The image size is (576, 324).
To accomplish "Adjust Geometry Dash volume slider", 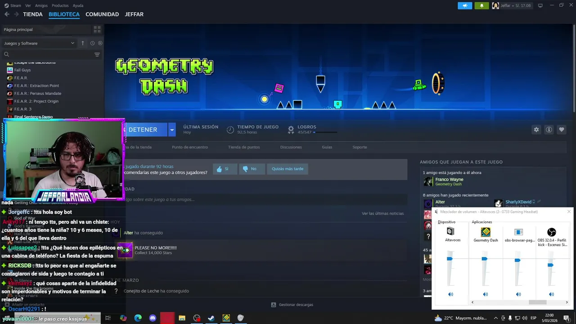I will click(485, 259).
